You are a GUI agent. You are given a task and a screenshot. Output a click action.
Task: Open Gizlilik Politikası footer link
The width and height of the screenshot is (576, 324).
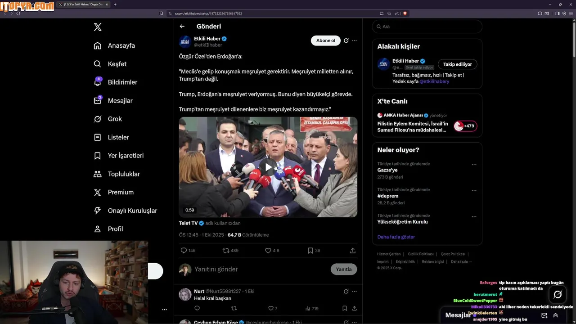point(421,254)
